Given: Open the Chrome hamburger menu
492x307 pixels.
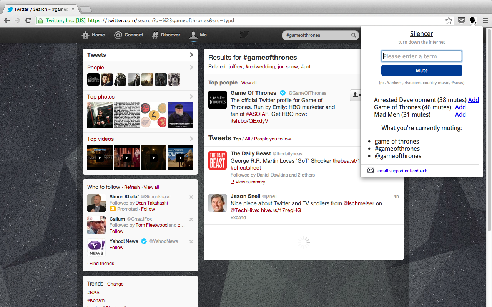Looking at the screenshot, I should [485, 20].
